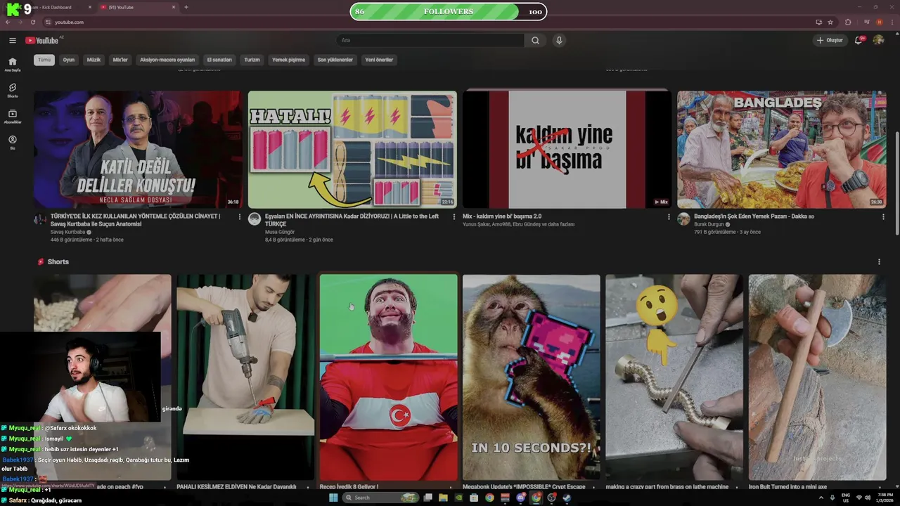This screenshot has height=506, width=900.
Task: Open Steam from the taskbar
Action: 567,498
